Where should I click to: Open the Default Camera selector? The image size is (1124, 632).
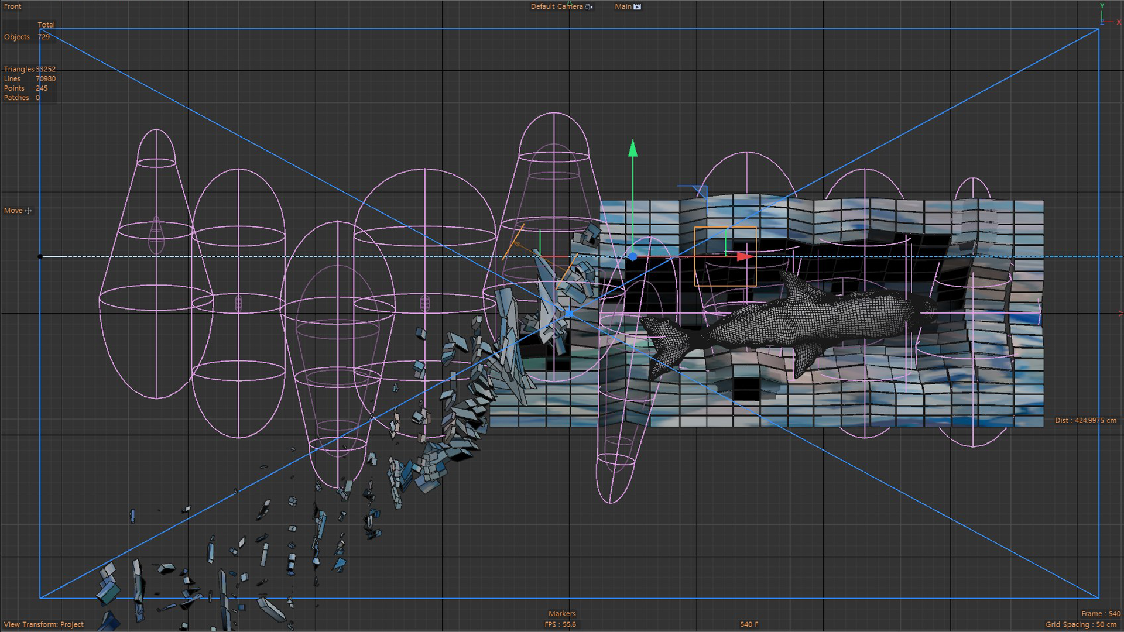pyautogui.click(x=556, y=6)
